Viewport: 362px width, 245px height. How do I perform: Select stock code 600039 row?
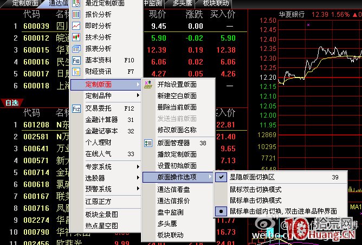tap(36, 26)
